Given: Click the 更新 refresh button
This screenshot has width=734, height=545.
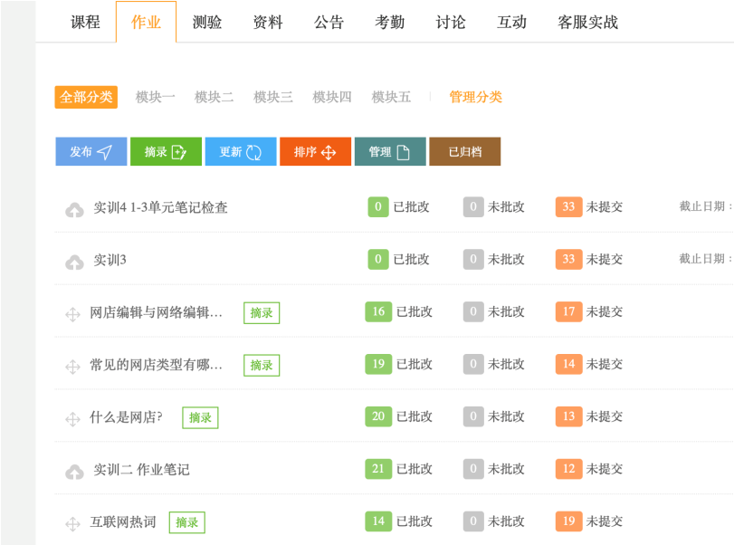Looking at the screenshot, I should [x=240, y=152].
